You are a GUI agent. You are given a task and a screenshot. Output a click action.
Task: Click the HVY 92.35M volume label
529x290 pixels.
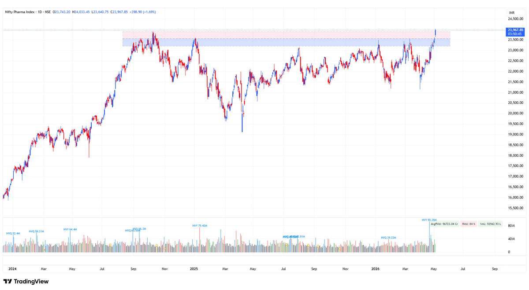(429, 220)
